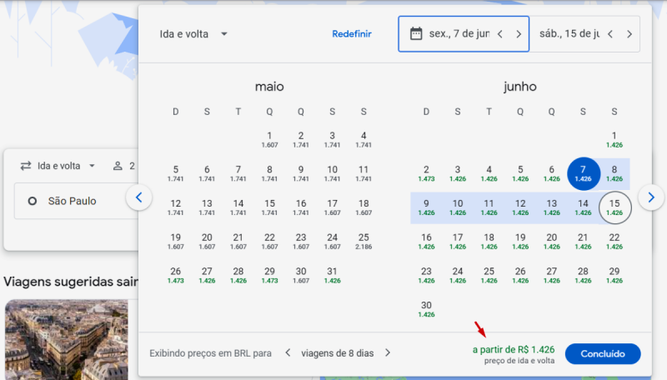Select June 2 priced 1.473
The height and width of the screenshot is (380, 667).
pos(426,173)
